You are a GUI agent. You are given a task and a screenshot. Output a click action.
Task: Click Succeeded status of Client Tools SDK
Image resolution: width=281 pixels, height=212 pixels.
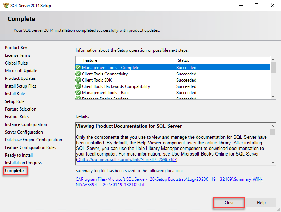186,80
